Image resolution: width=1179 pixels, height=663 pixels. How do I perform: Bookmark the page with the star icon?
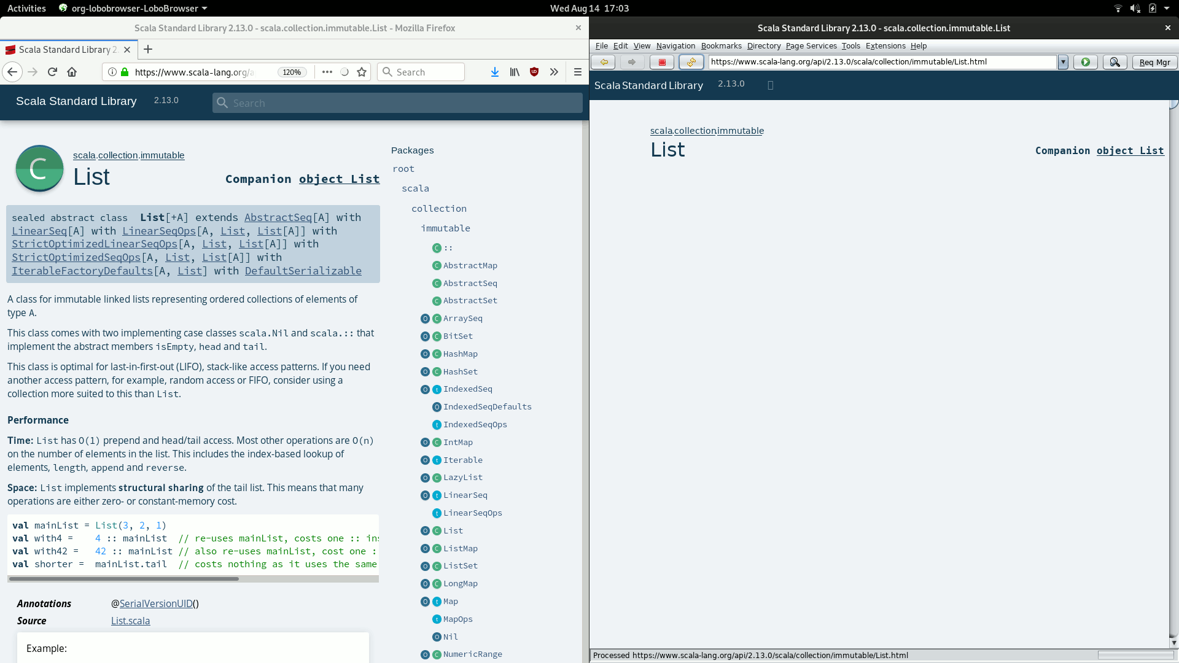pyautogui.click(x=362, y=72)
